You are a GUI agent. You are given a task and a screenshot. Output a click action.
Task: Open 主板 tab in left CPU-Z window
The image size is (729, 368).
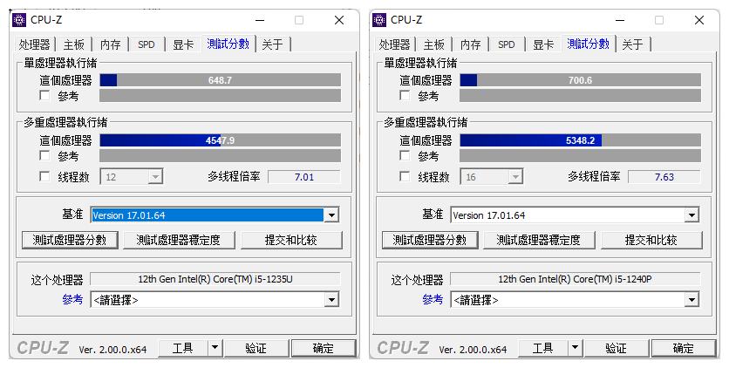click(74, 44)
